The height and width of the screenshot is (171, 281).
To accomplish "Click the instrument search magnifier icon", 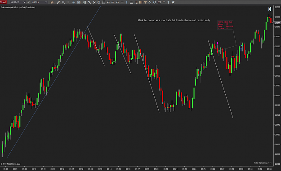I will coord(28,2).
